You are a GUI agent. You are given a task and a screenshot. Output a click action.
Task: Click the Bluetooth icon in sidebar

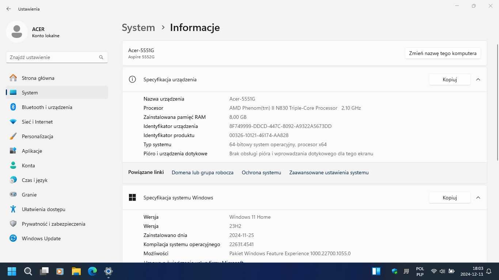[x=13, y=107]
